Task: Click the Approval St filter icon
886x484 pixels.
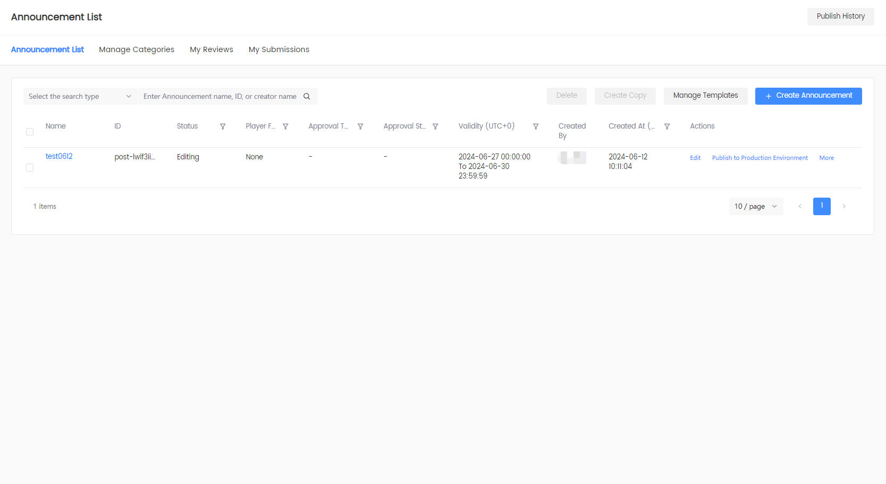Action: (436, 126)
